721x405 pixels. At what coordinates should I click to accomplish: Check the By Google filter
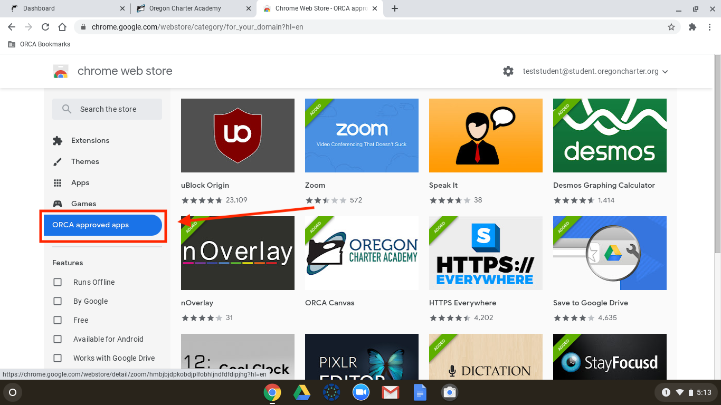click(x=58, y=301)
